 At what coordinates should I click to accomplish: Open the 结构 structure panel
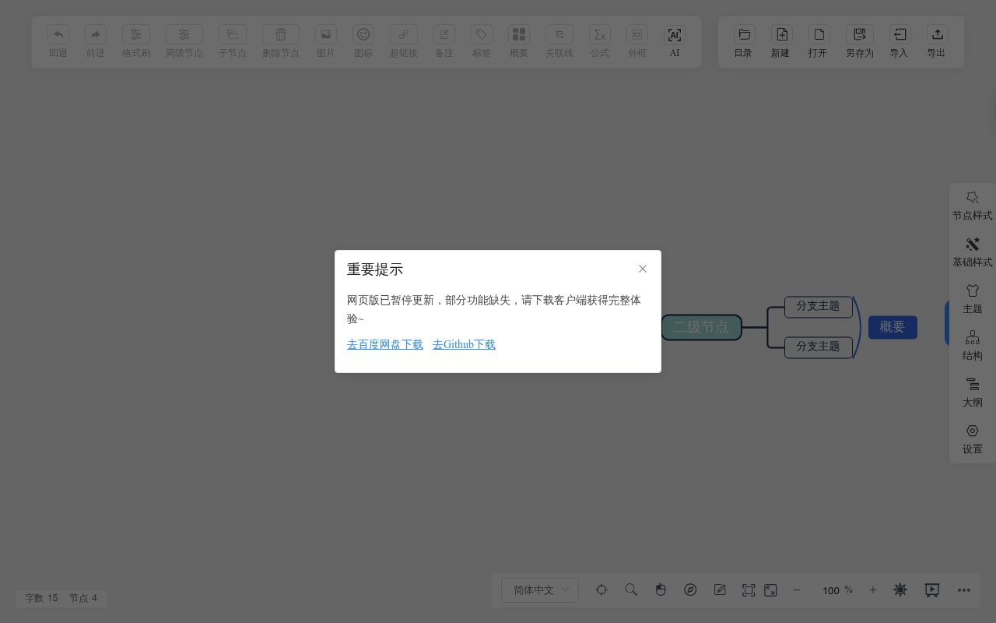pos(973,347)
